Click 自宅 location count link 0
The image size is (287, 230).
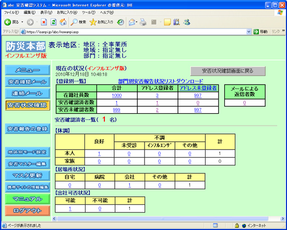click(70, 185)
